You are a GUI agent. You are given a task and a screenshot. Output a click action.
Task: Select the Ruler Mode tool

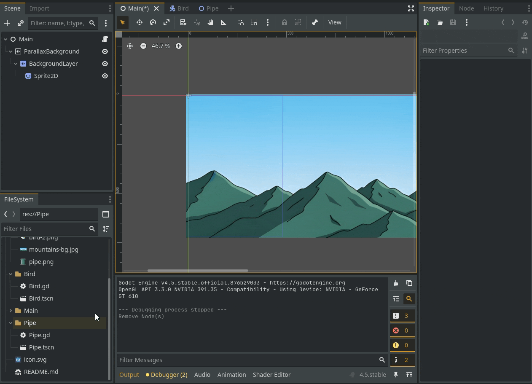[x=224, y=23]
